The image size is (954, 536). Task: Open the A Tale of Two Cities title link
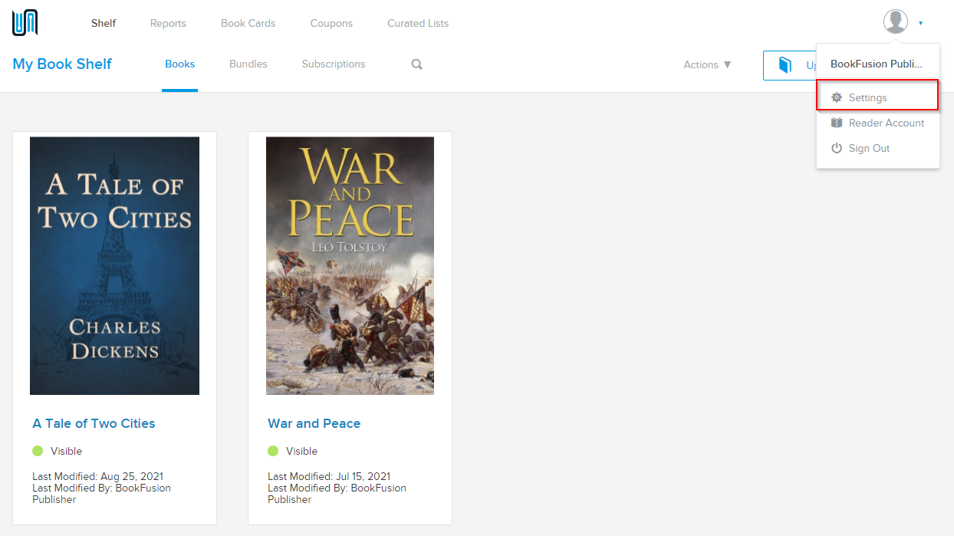(94, 423)
